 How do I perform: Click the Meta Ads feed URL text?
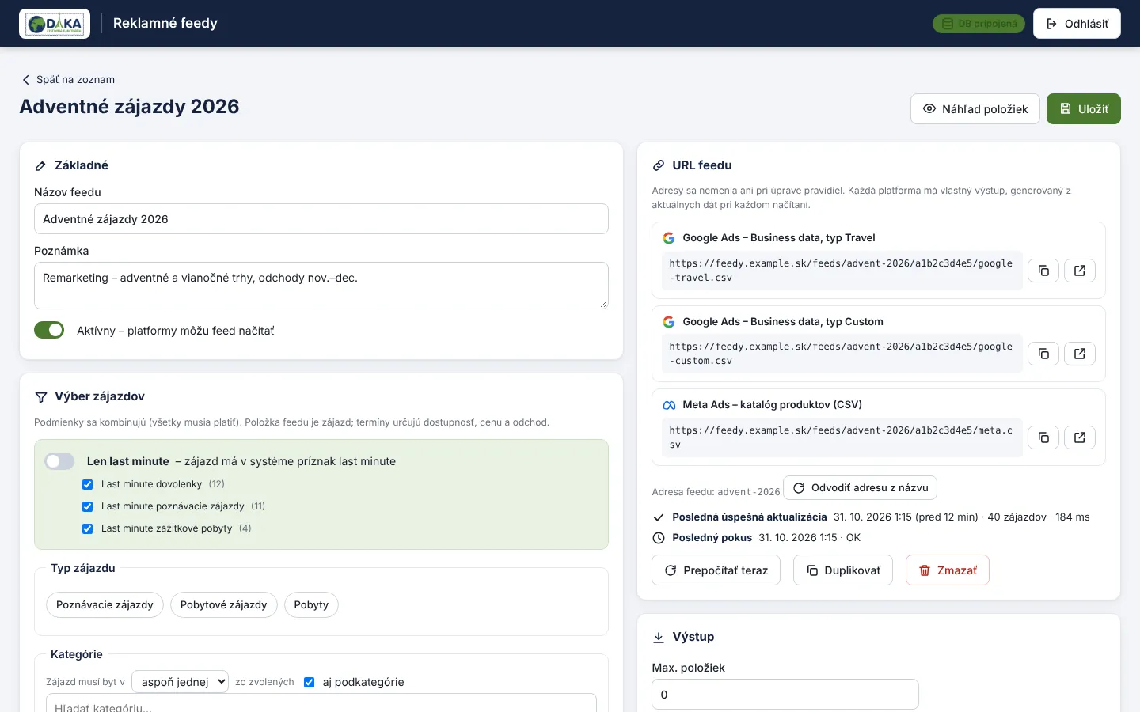point(842,437)
